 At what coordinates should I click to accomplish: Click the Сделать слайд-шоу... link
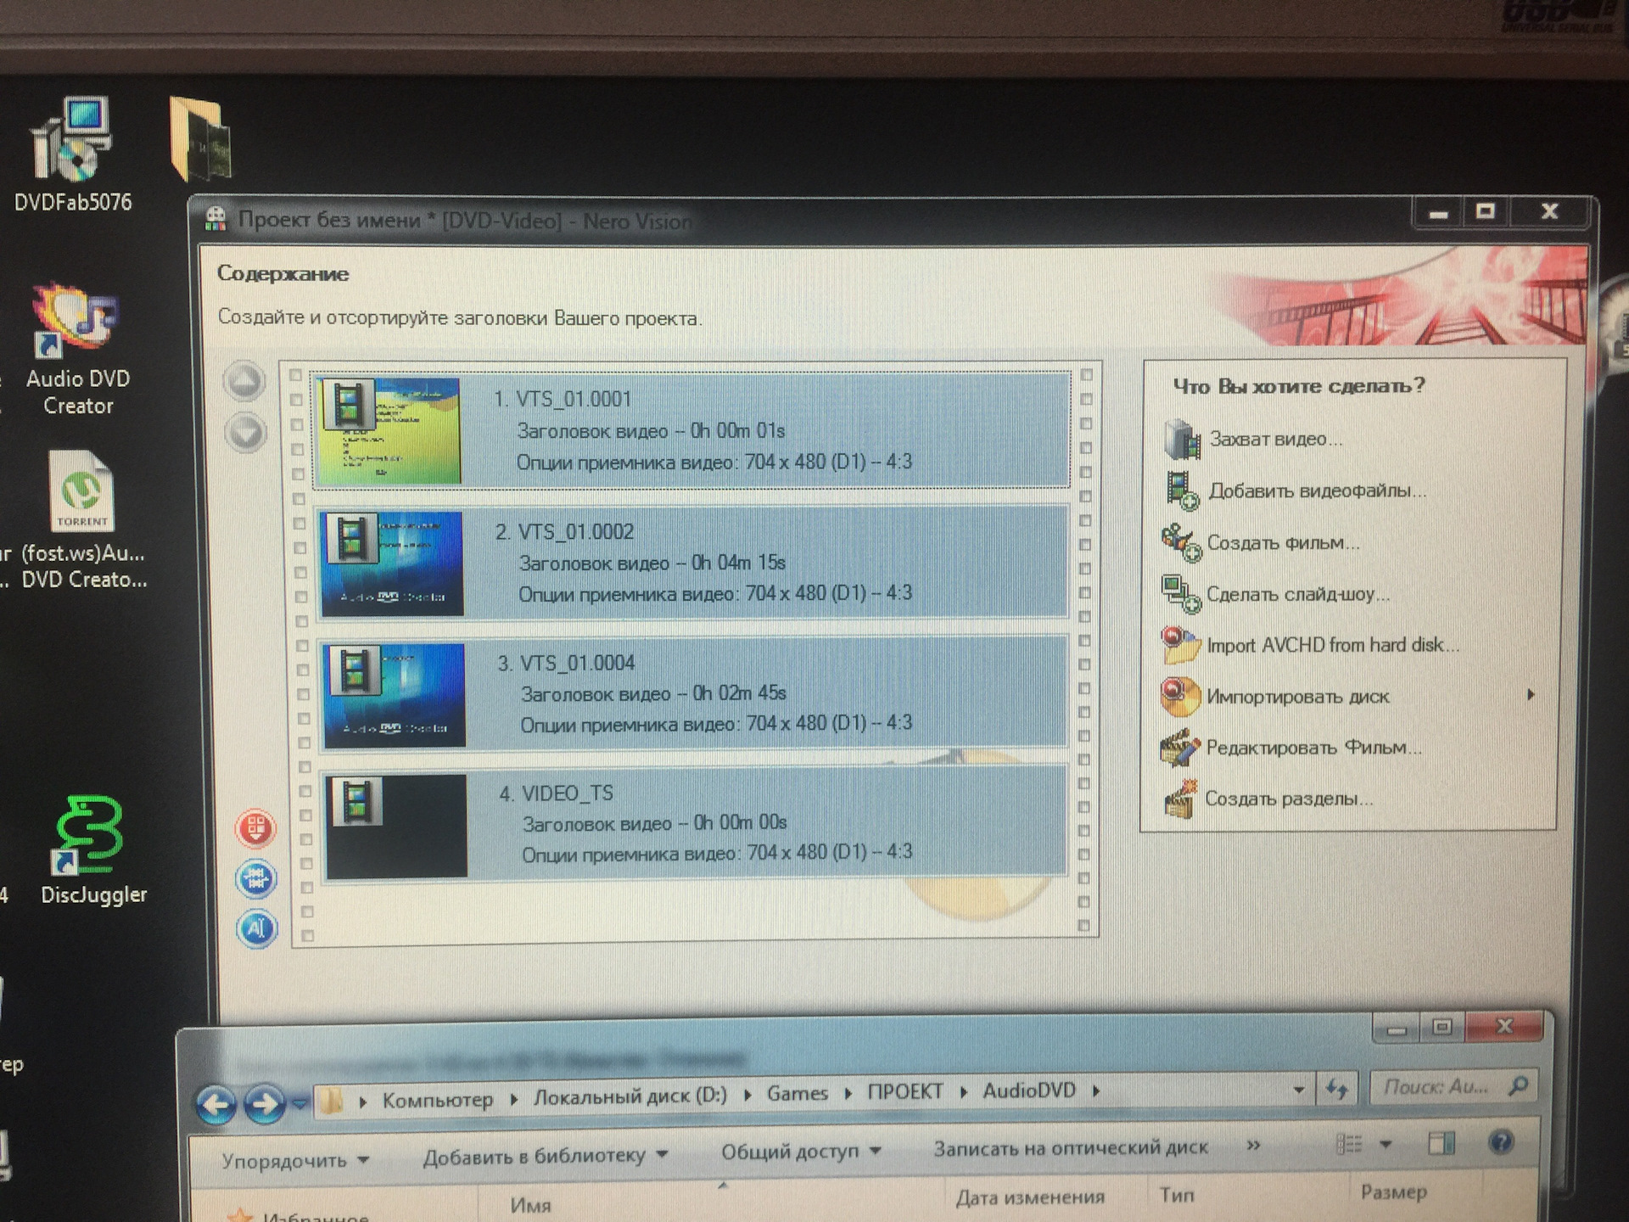tap(1298, 594)
